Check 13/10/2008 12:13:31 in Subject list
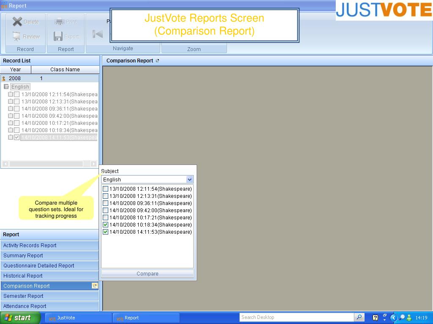The height and width of the screenshot is (324, 433). tap(105, 196)
